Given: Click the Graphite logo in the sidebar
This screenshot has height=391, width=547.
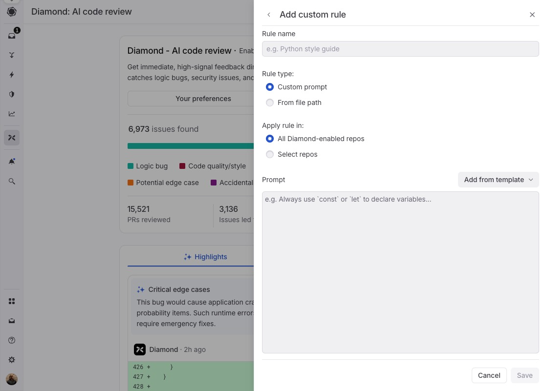Looking at the screenshot, I should tap(12, 12).
